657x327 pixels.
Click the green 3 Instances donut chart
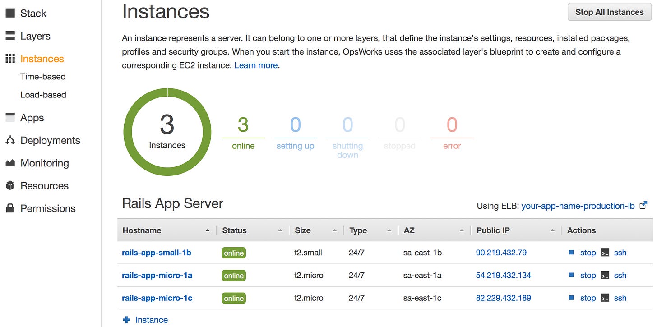point(167,132)
